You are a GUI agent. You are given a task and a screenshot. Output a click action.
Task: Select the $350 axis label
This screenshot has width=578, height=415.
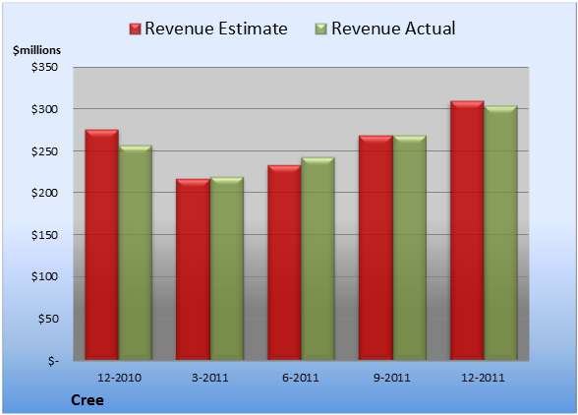(44, 67)
